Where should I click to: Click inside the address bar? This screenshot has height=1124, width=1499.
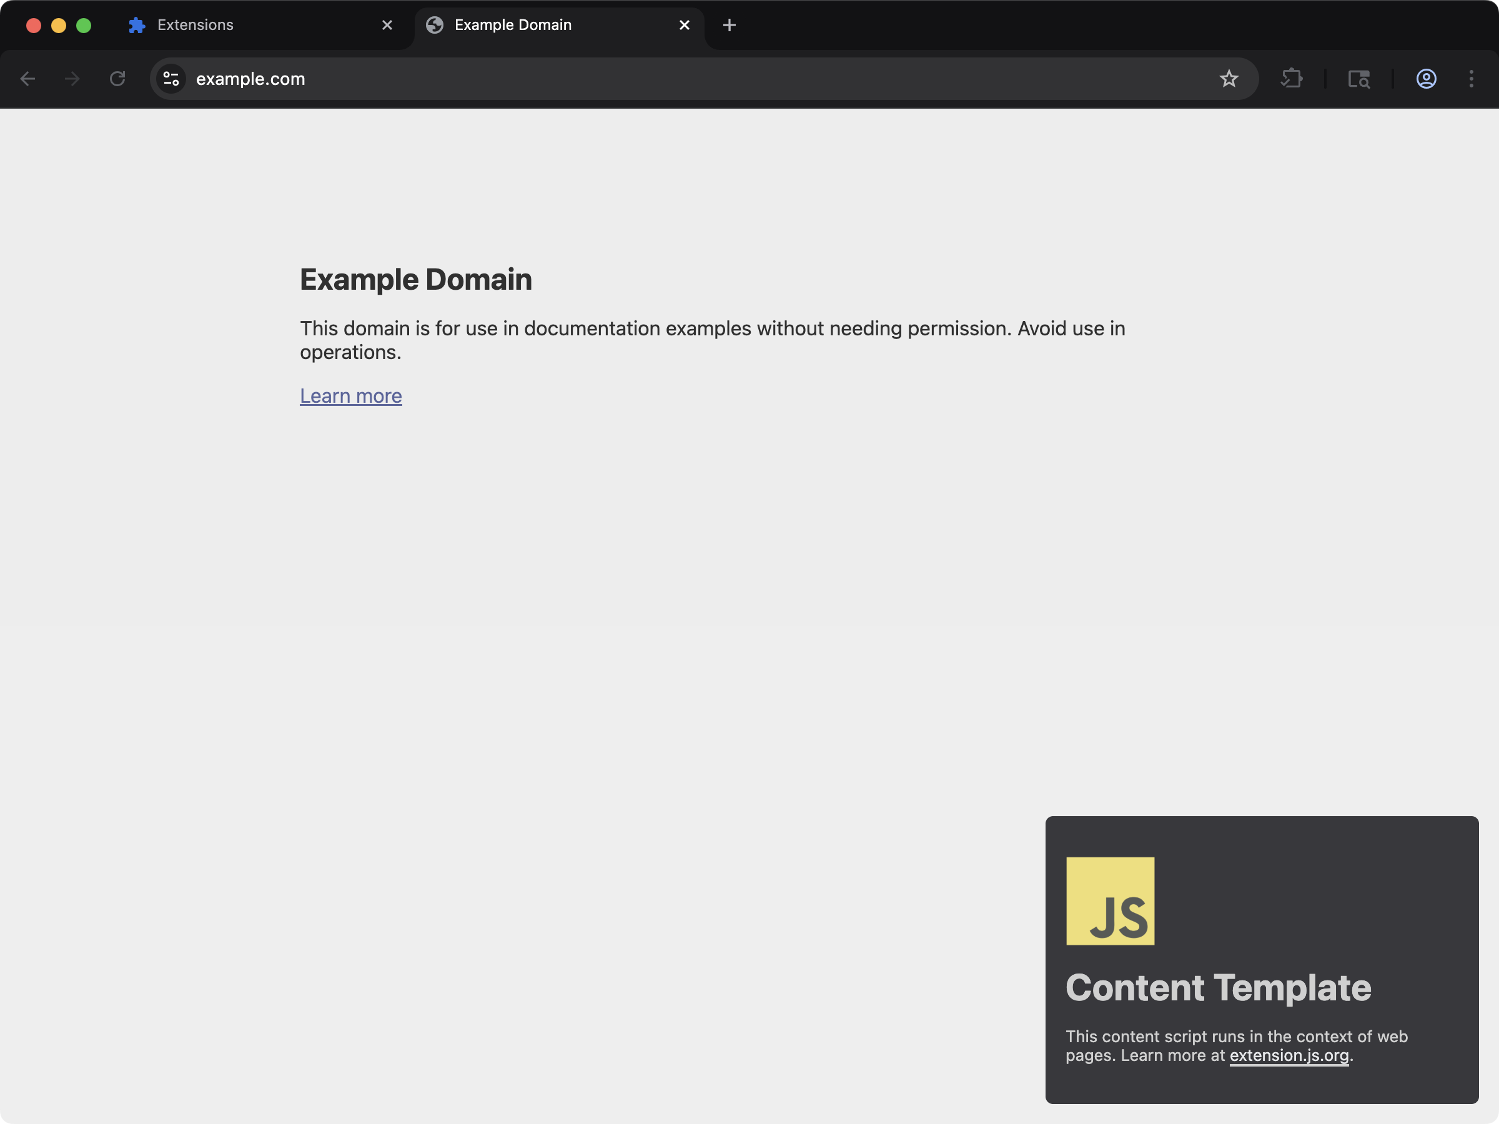[474, 79]
